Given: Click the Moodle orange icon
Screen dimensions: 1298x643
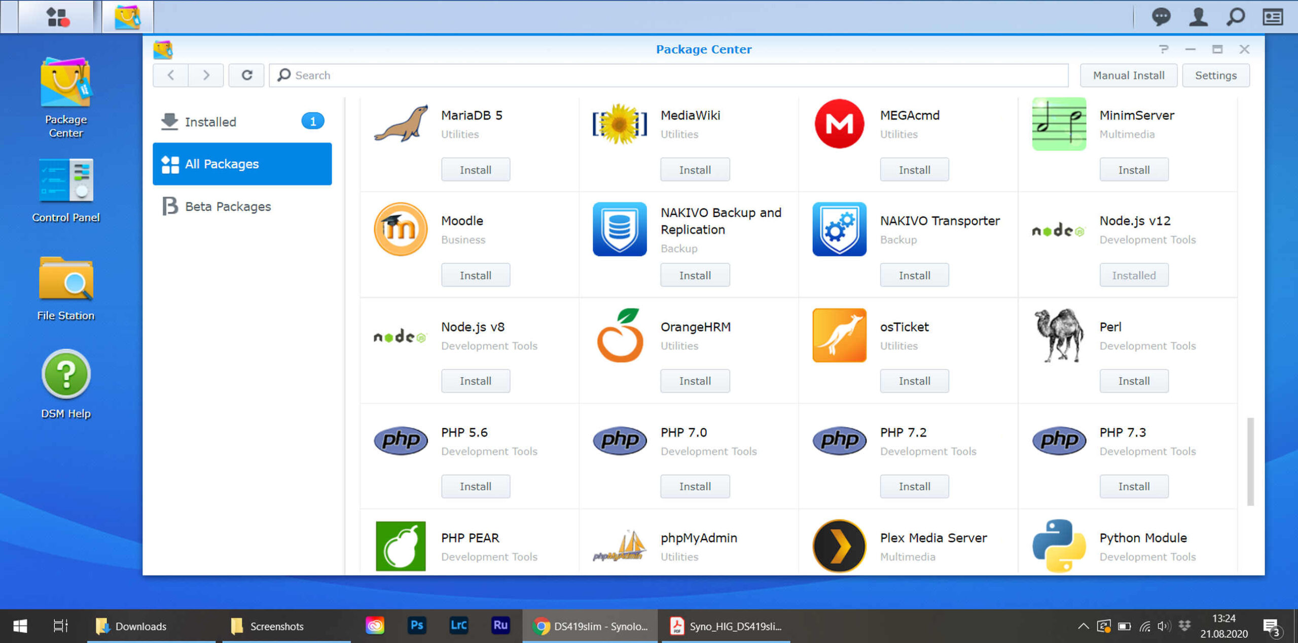Looking at the screenshot, I should (x=401, y=229).
